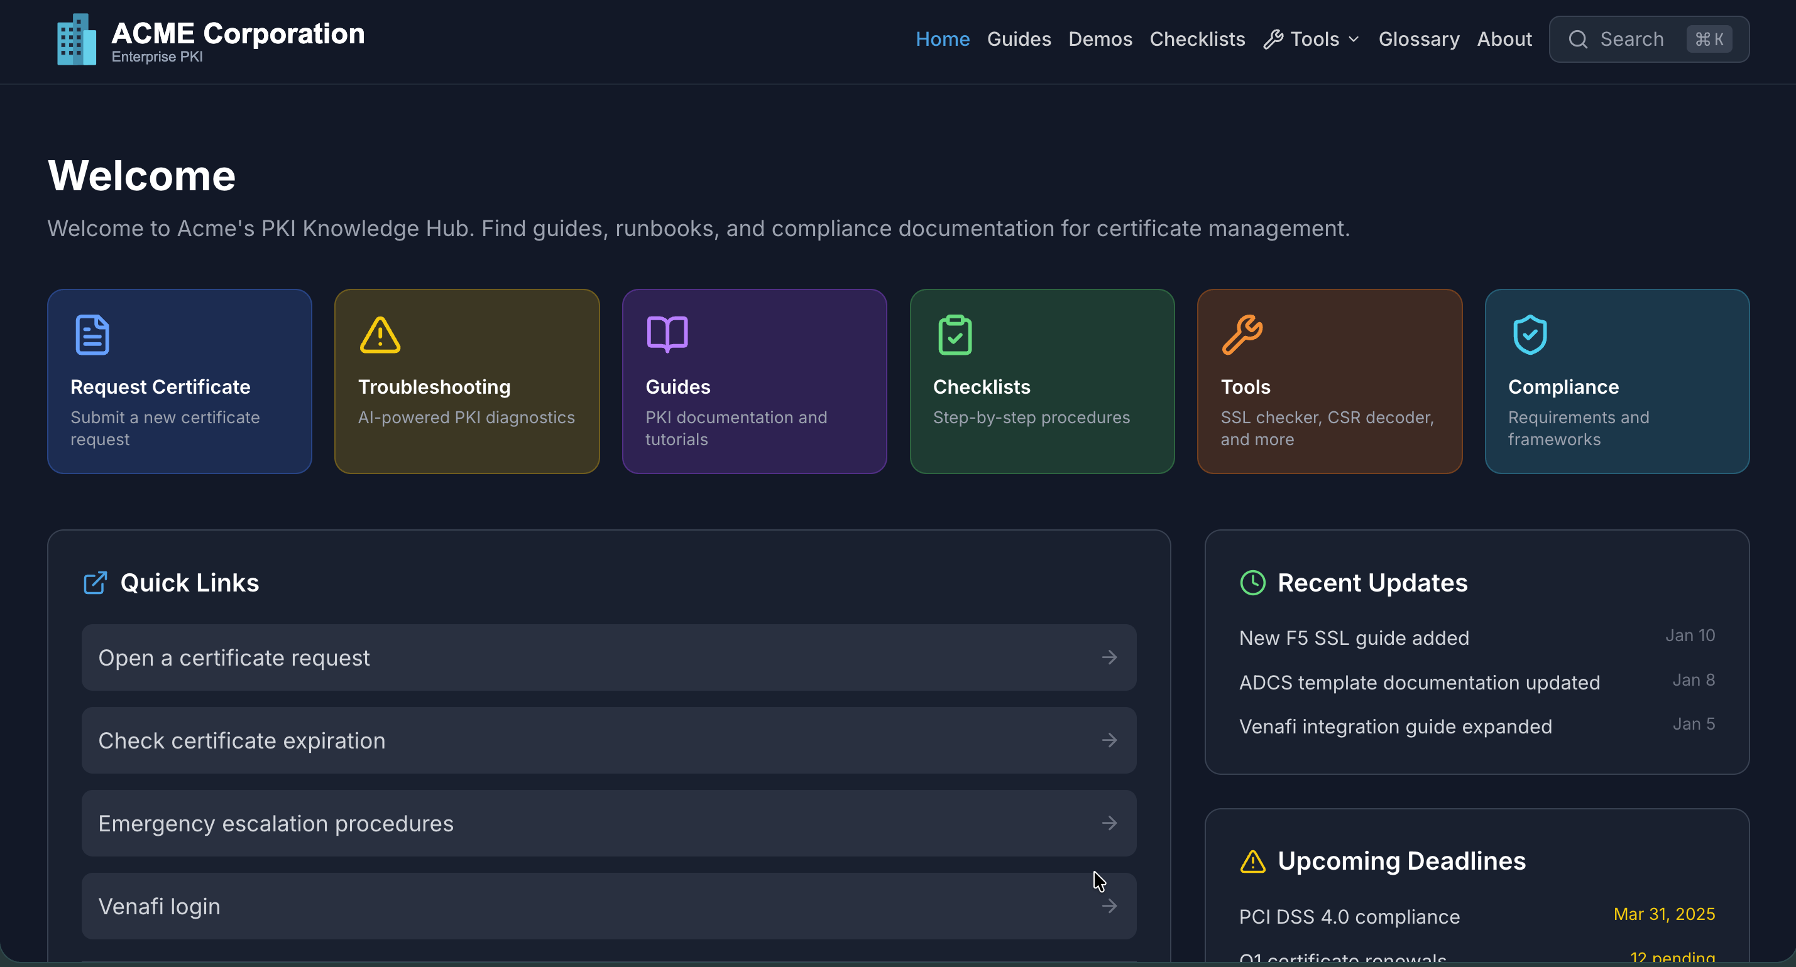Viewport: 1796px width, 967px height.
Task: Open Check certificate expiration link
Action: (609, 740)
